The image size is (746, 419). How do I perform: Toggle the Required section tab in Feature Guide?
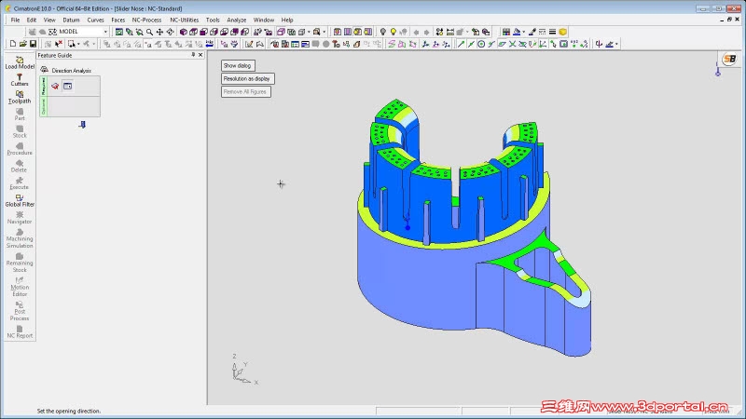[43, 86]
